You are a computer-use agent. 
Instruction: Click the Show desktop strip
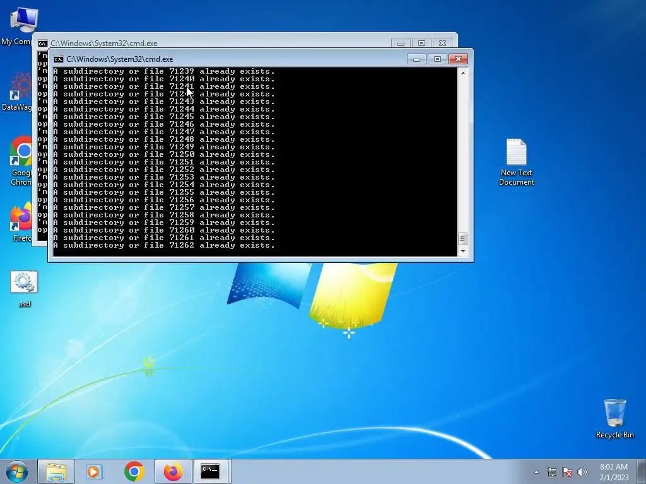642,471
